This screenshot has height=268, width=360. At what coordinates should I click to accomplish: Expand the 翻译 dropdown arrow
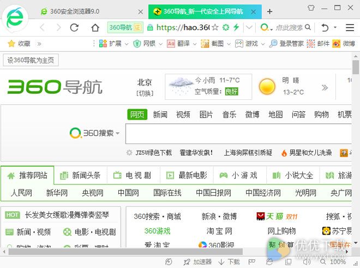pos(195,44)
